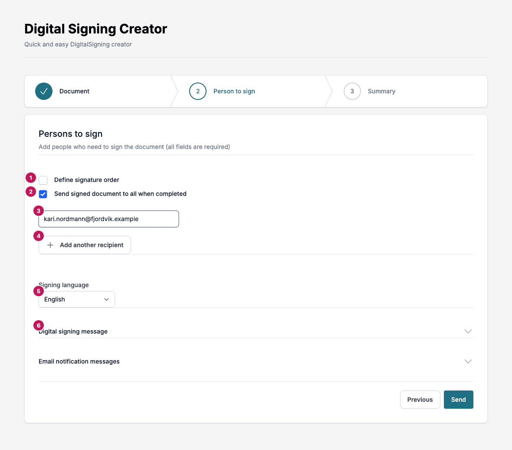512x450 pixels.
Task: Click the Persons to sign heading
Action: pyautogui.click(x=71, y=134)
